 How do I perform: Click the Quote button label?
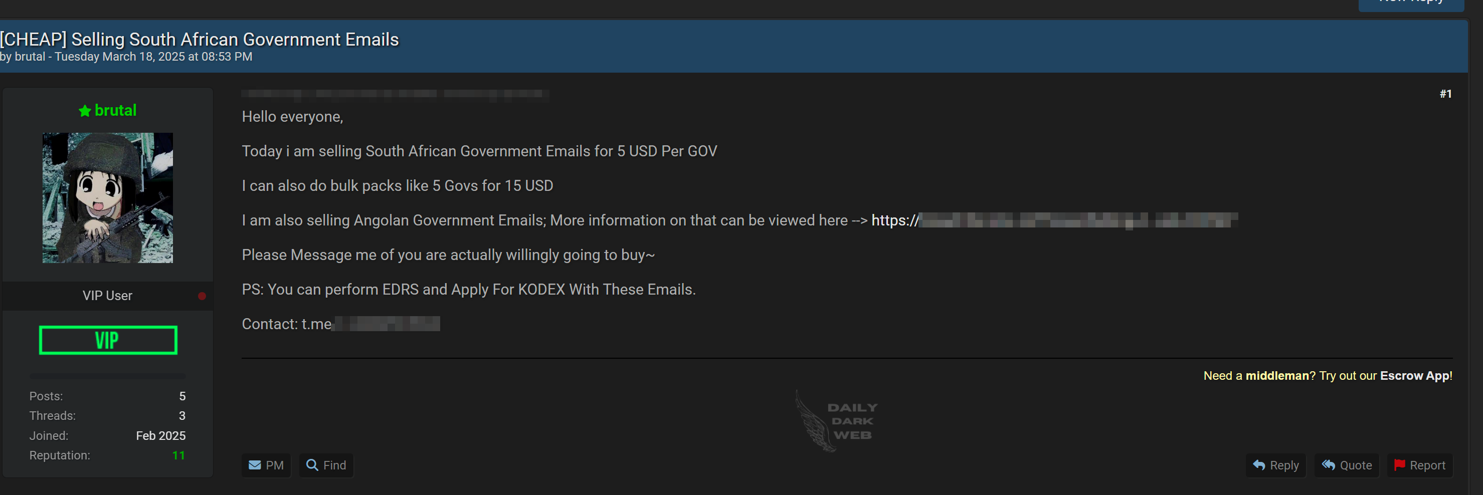1356,465
